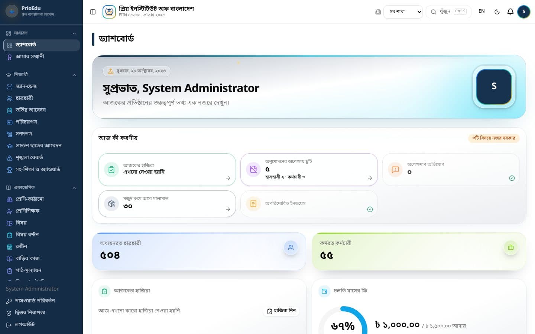Click the শৃঙ্খলা রেকর্ড warning icon
The width and height of the screenshot is (535, 334).
(10, 158)
